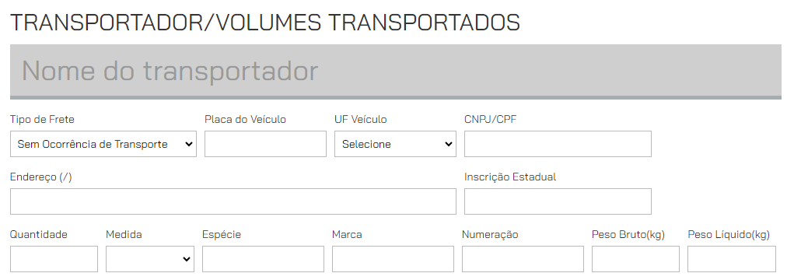Focus the Peso Bruto(kg) input box
The height and width of the screenshot is (280, 787).
click(635, 259)
